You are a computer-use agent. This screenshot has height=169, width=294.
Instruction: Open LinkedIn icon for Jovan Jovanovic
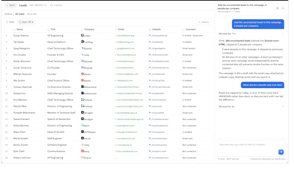pos(150,67)
